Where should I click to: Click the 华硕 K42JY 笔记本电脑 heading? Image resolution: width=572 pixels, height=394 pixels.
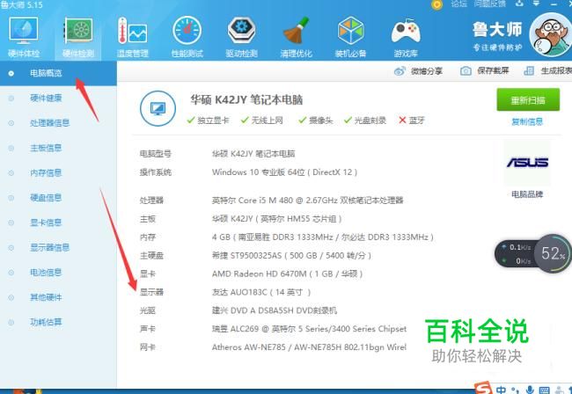coord(246,100)
